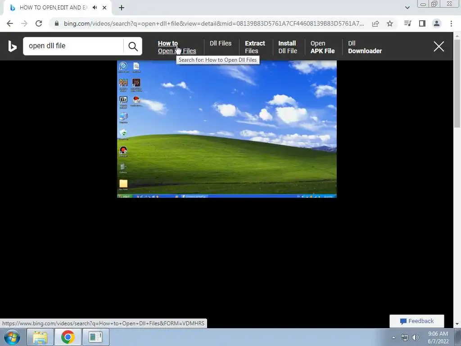The width and height of the screenshot is (461, 346).
Task: Click the address bar URL
Action: 214,23
